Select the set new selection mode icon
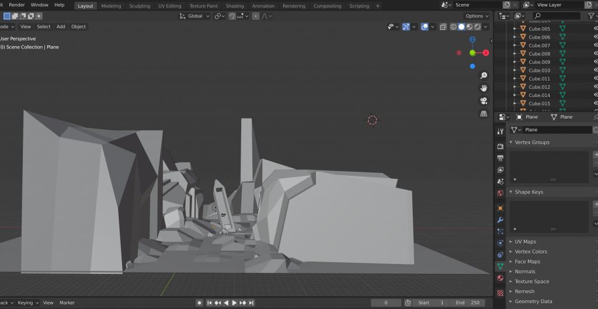The height and width of the screenshot is (309, 598). click(7, 16)
